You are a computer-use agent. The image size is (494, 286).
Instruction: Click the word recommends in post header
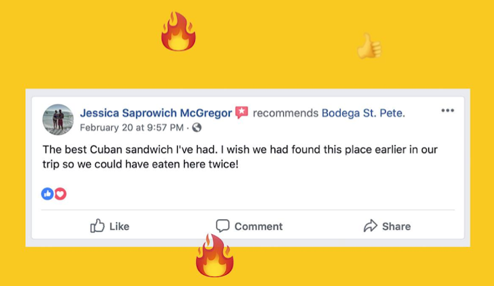tap(286, 113)
